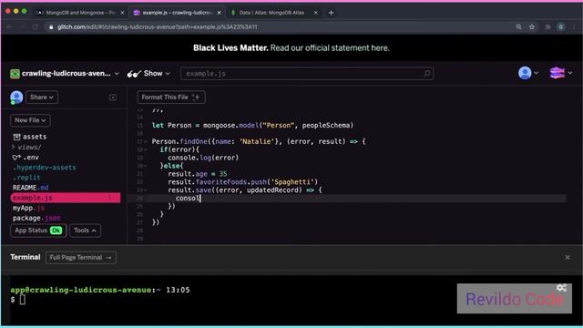583x328 pixels.
Task: Open the Tools menu
Action: (85, 231)
